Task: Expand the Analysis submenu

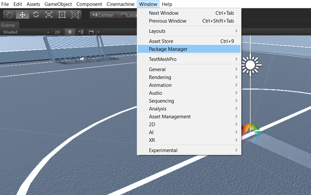Action: click(189, 109)
